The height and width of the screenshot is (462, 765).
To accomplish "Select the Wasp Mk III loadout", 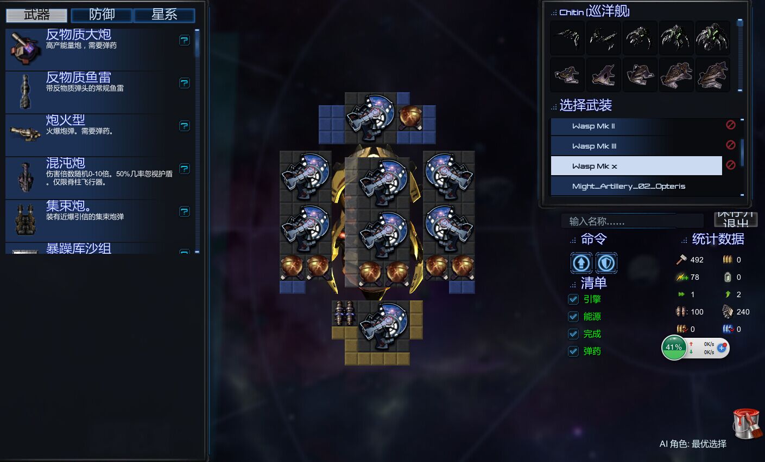I will pyautogui.click(x=636, y=146).
